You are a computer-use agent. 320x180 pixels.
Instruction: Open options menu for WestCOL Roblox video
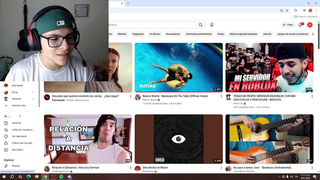coord(312,96)
